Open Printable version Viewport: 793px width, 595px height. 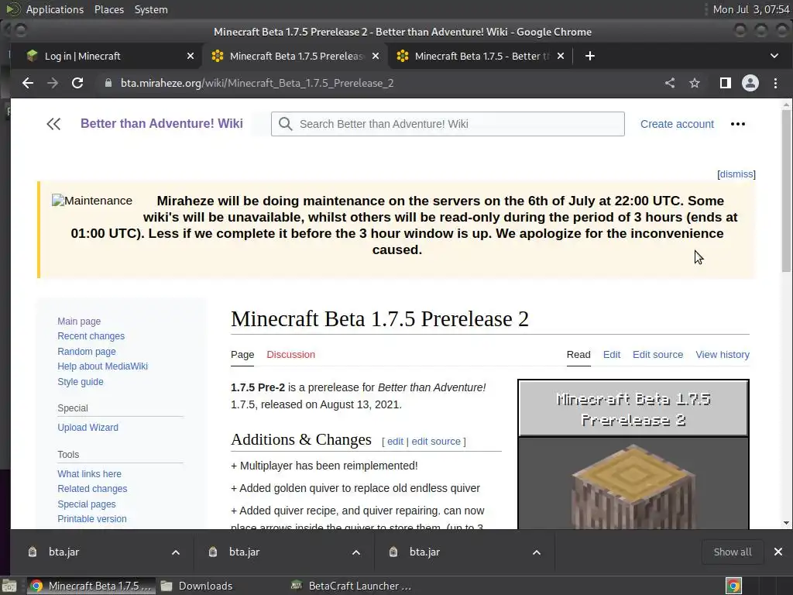click(92, 518)
